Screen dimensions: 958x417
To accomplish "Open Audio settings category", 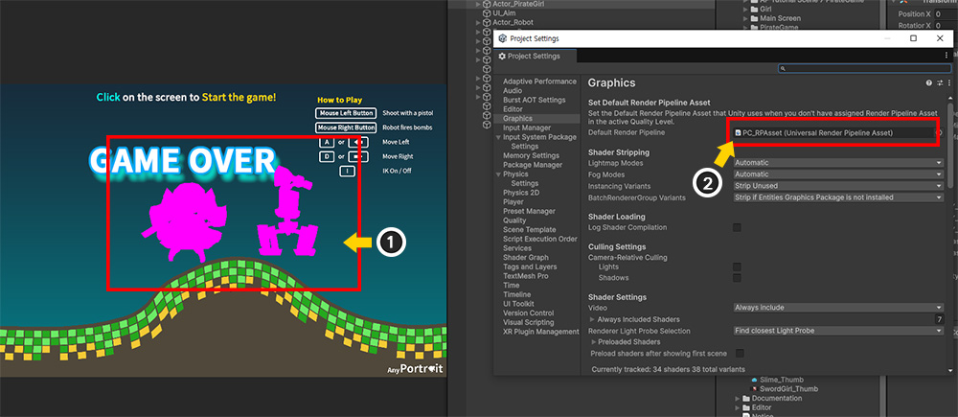I will pyautogui.click(x=512, y=90).
